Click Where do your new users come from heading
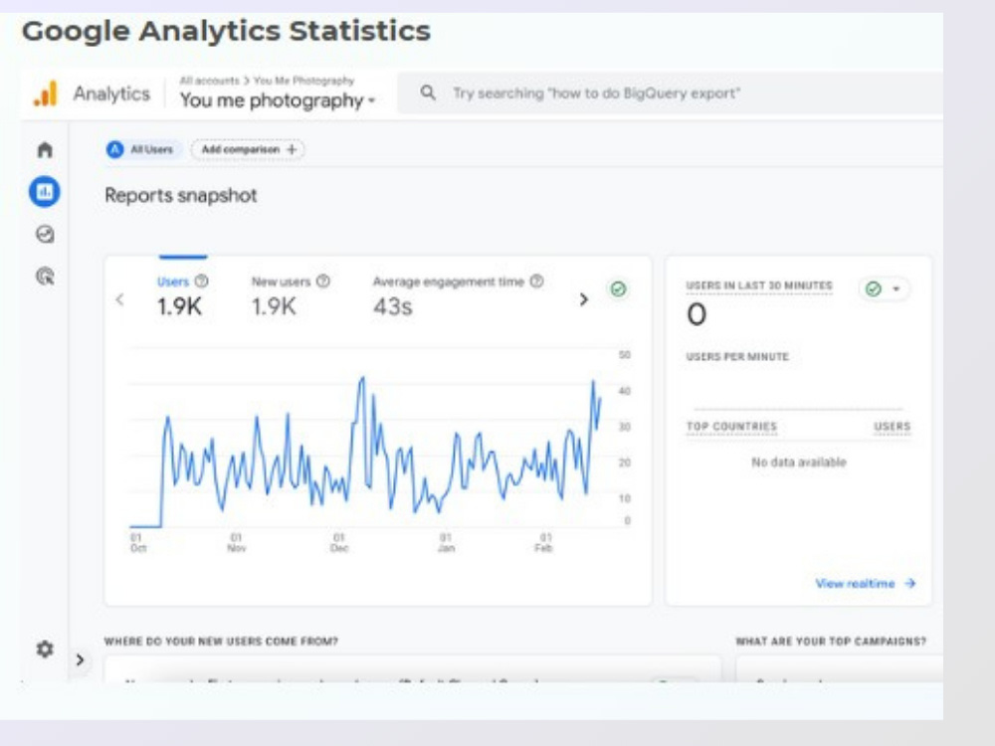This screenshot has height=746, width=995. tap(222, 642)
